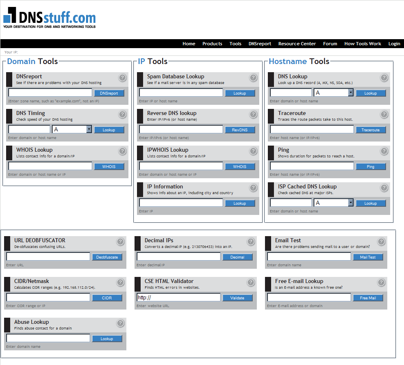Click WHOIS button under Domain Tools
Screen dimensions: 404x365
[109, 166]
